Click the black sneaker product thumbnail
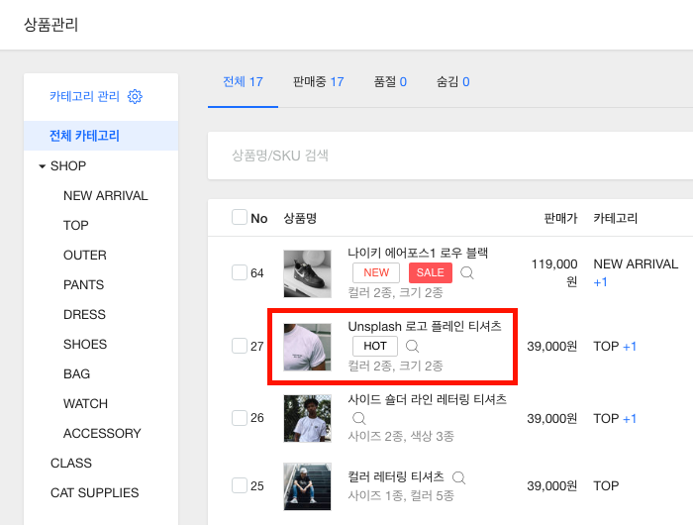 (x=307, y=273)
